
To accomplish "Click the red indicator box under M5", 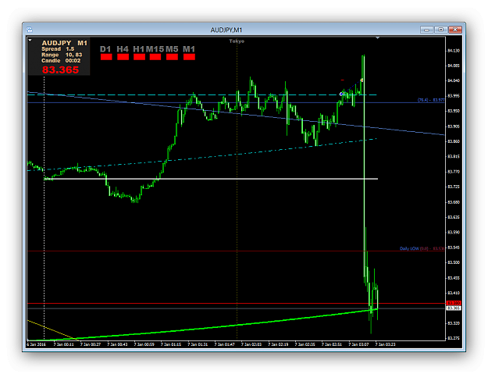I will 172,57.
